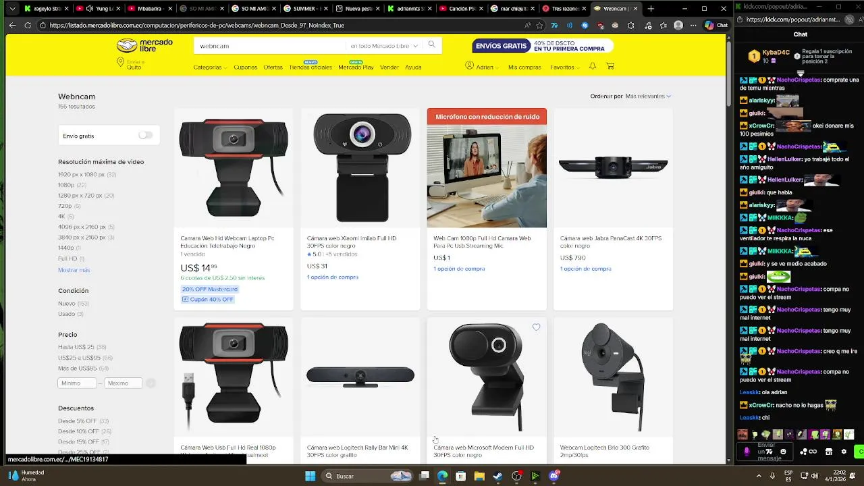The image size is (864, 486).
Task: Open Mercado Play menu item
Action: pos(356,67)
